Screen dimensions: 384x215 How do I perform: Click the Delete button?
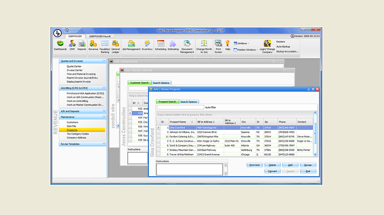pyautogui.click(x=272, y=165)
